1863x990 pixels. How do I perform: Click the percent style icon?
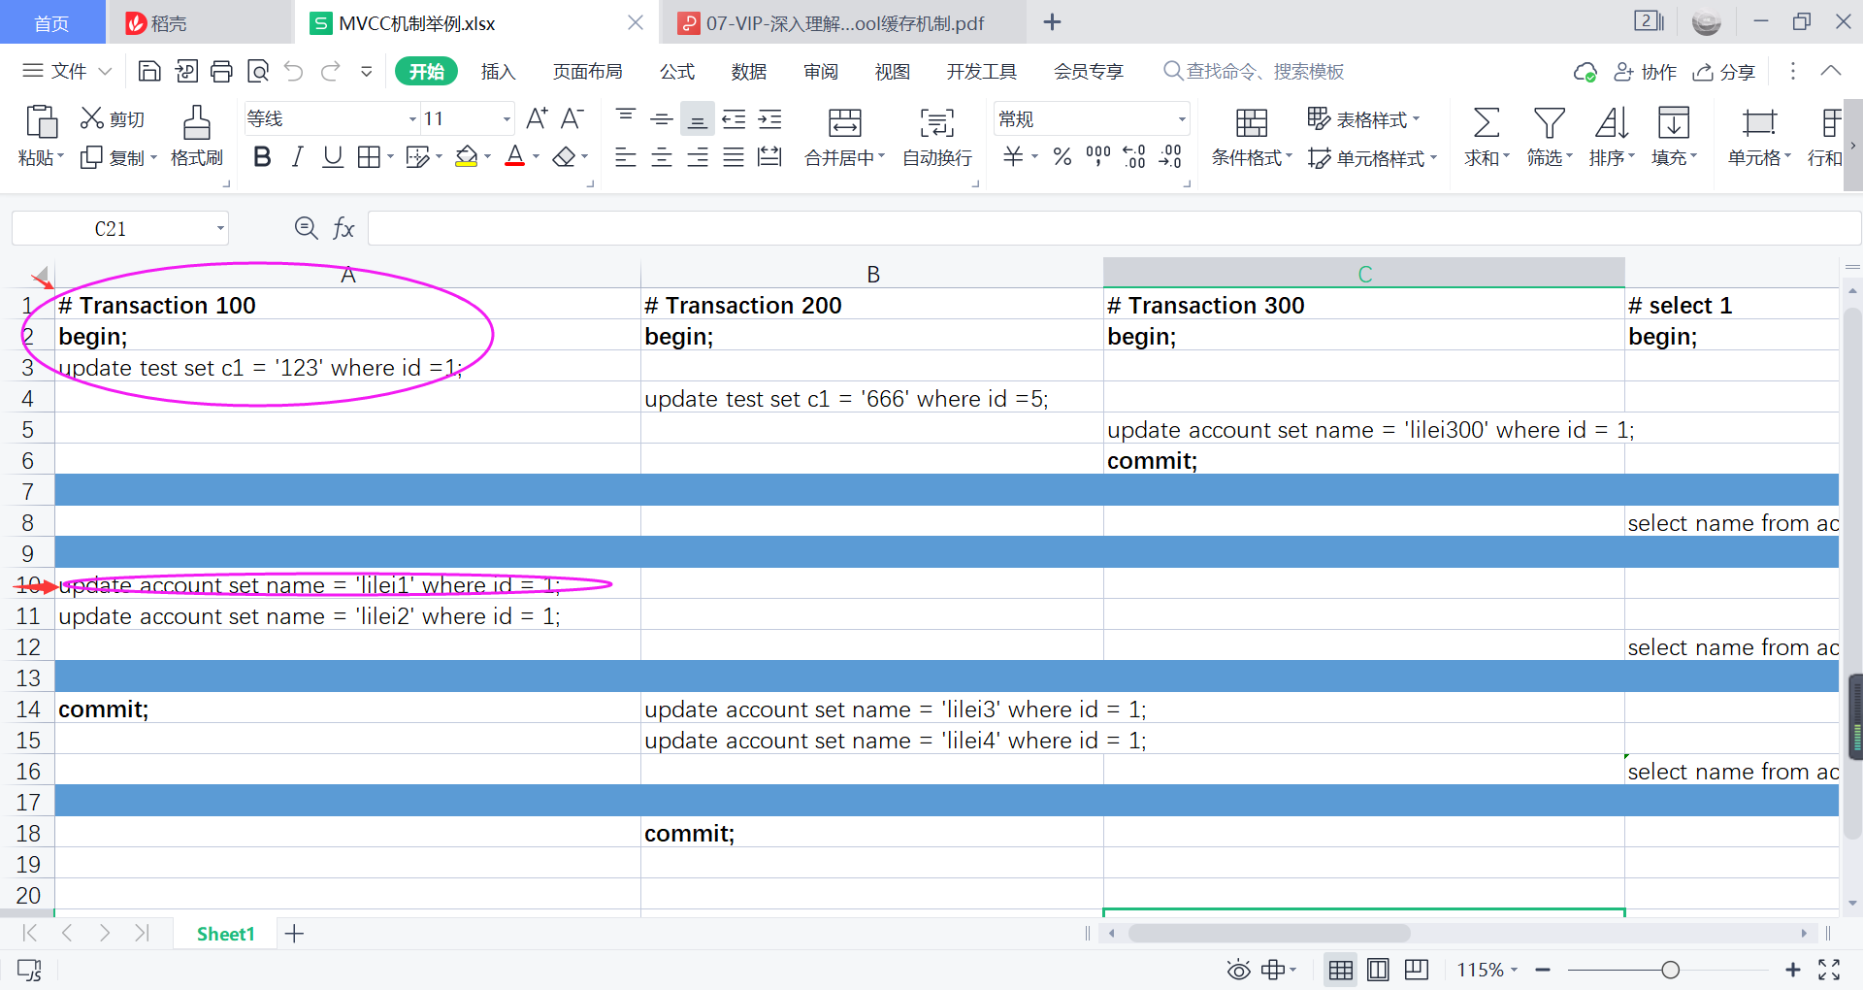point(1062,156)
